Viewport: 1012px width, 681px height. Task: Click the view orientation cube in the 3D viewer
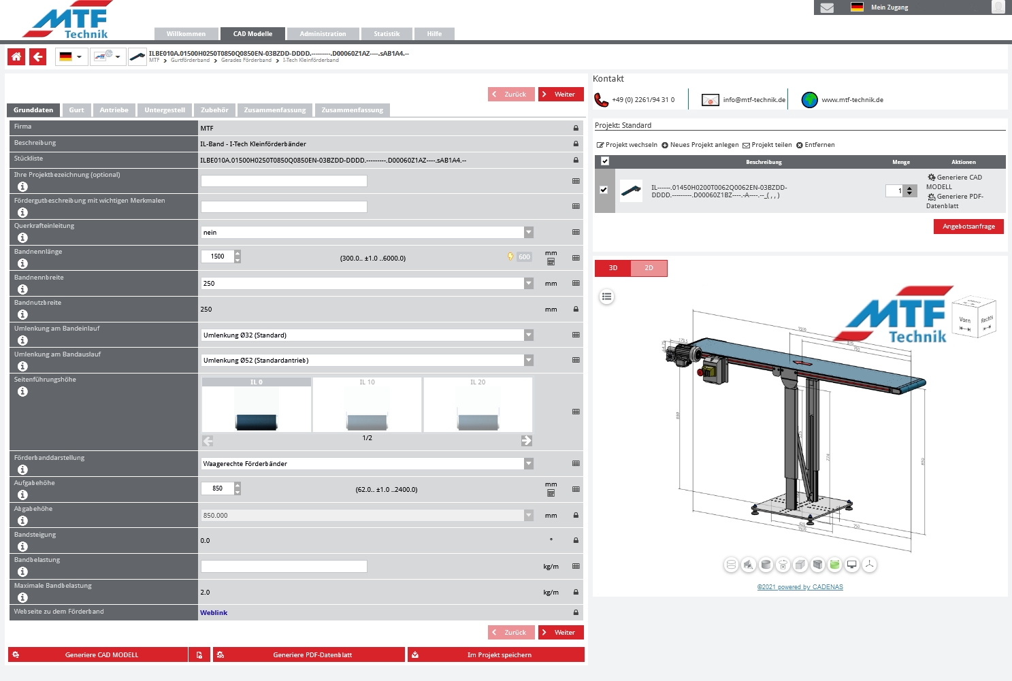tap(974, 316)
